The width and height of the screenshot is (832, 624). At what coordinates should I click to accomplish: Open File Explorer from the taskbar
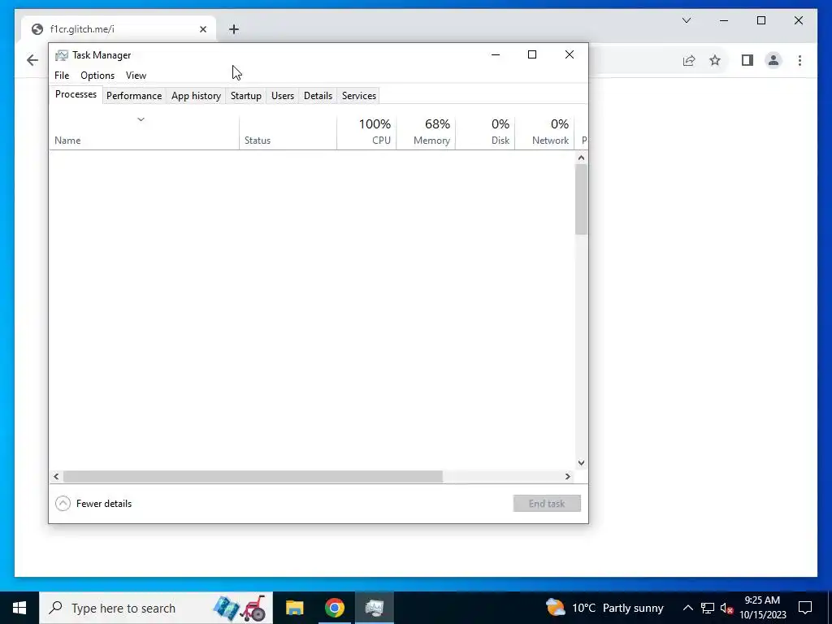(x=294, y=608)
